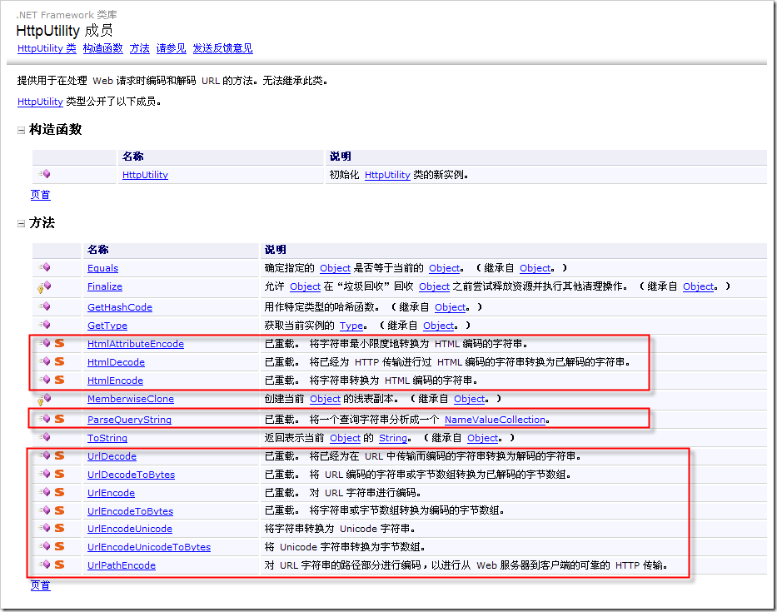The image size is (777, 612).
Task: Click the protected method icon beside Finalize
Action: point(44,286)
